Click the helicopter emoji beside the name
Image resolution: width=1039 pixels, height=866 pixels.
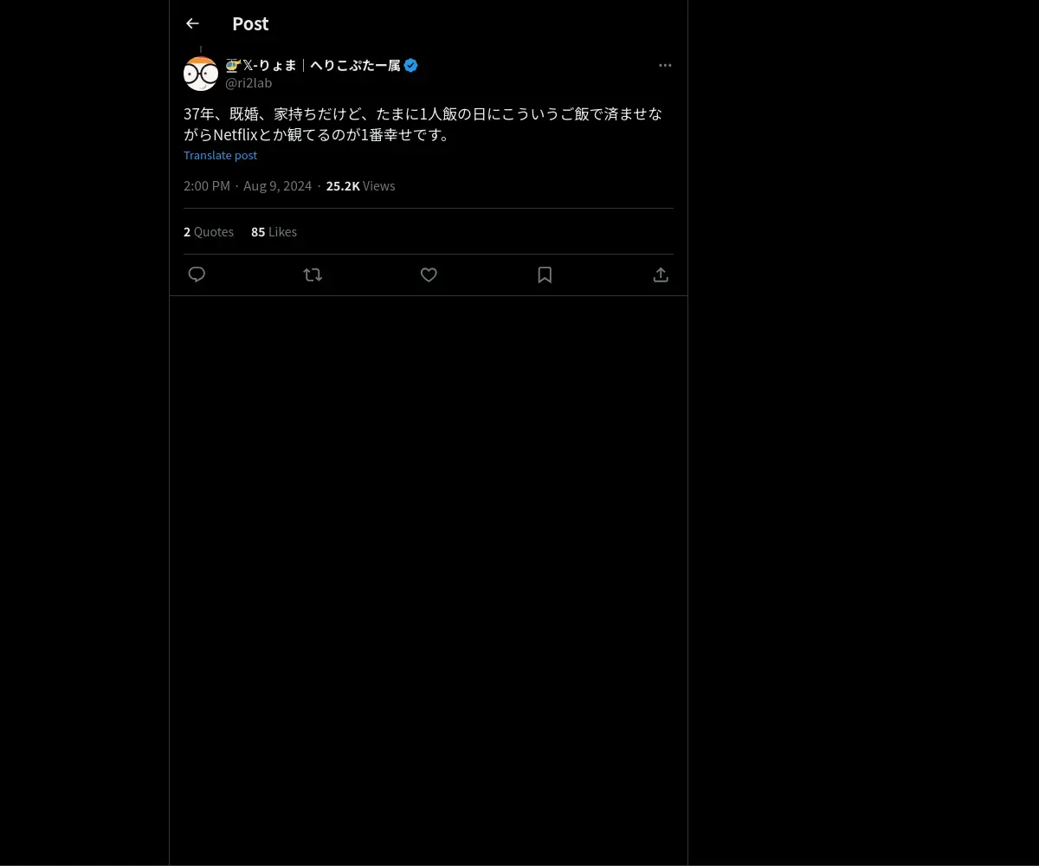(232, 65)
